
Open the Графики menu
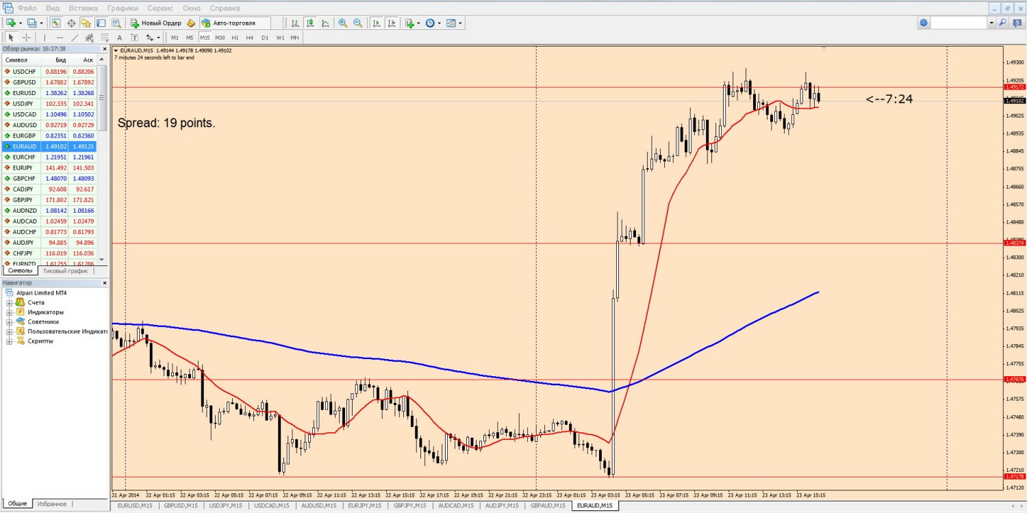click(x=123, y=8)
